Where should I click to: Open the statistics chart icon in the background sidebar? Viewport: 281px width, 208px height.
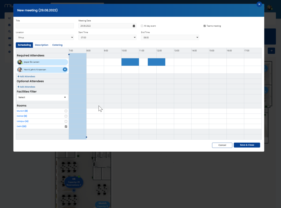click(x=10, y=18)
